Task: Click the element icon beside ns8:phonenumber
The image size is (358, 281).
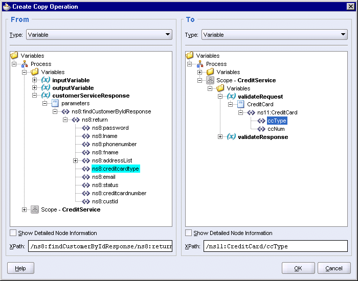Action: click(x=86, y=145)
